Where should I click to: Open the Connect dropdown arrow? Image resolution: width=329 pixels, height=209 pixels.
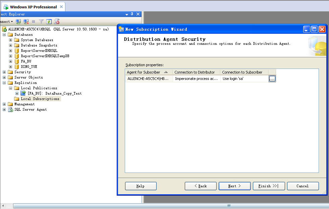[x=12, y=21]
